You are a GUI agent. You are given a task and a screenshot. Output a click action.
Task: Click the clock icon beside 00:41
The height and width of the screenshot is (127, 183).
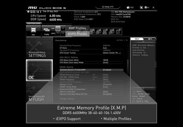pyautogui.click(x=28, y=12)
